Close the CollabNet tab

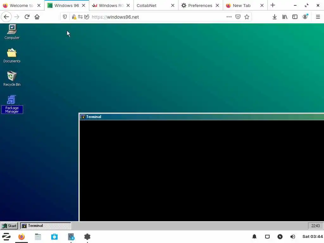coord(173,6)
